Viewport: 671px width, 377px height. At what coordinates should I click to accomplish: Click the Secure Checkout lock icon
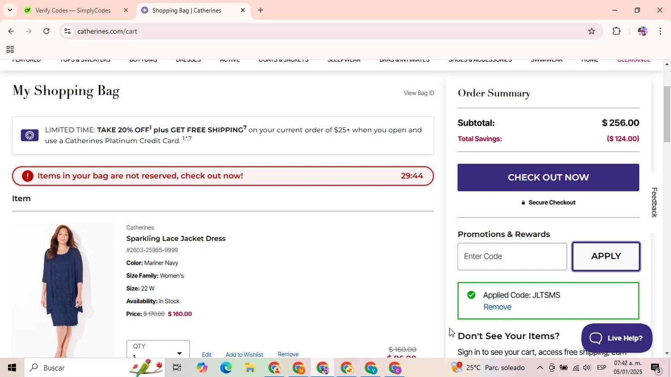pyautogui.click(x=523, y=203)
